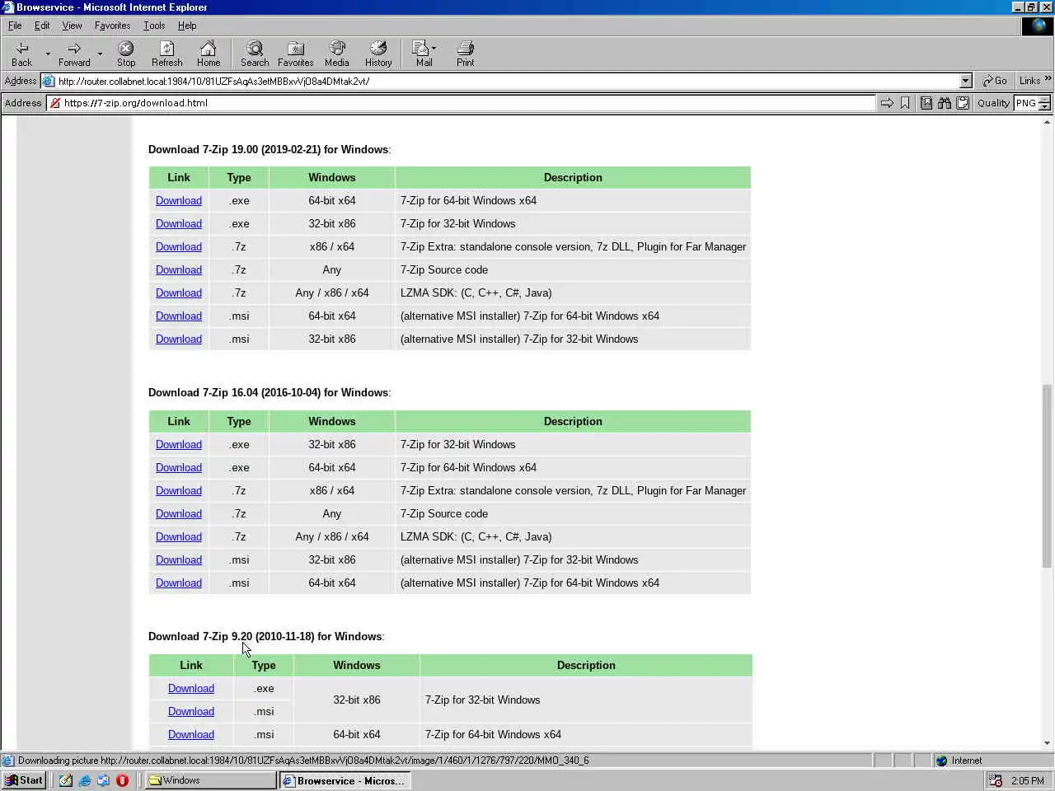Viewport: 1055px width, 791px height.
Task: Click the taskbar clock showing 2:05 PM
Action: 1027,780
